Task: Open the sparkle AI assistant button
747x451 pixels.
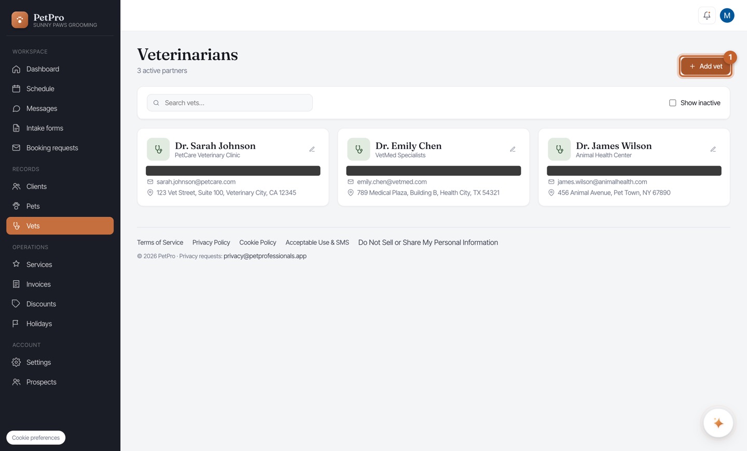Action: pyautogui.click(x=718, y=423)
